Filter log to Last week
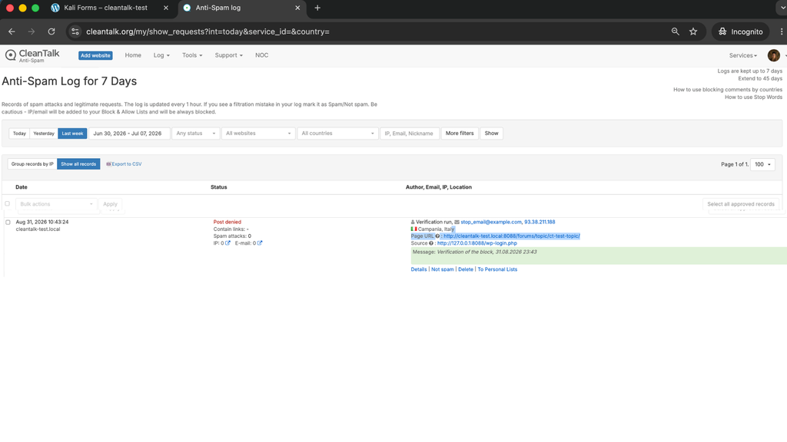Image resolution: width=787 pixels, height=442 pixels. click(72, 134)
